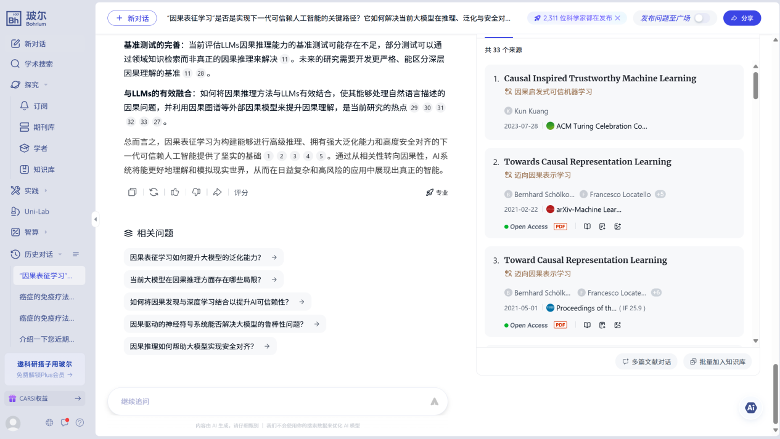Click the language globe icon
The height and width of the screenshot is (439, 780).
[x=49, y=422]
